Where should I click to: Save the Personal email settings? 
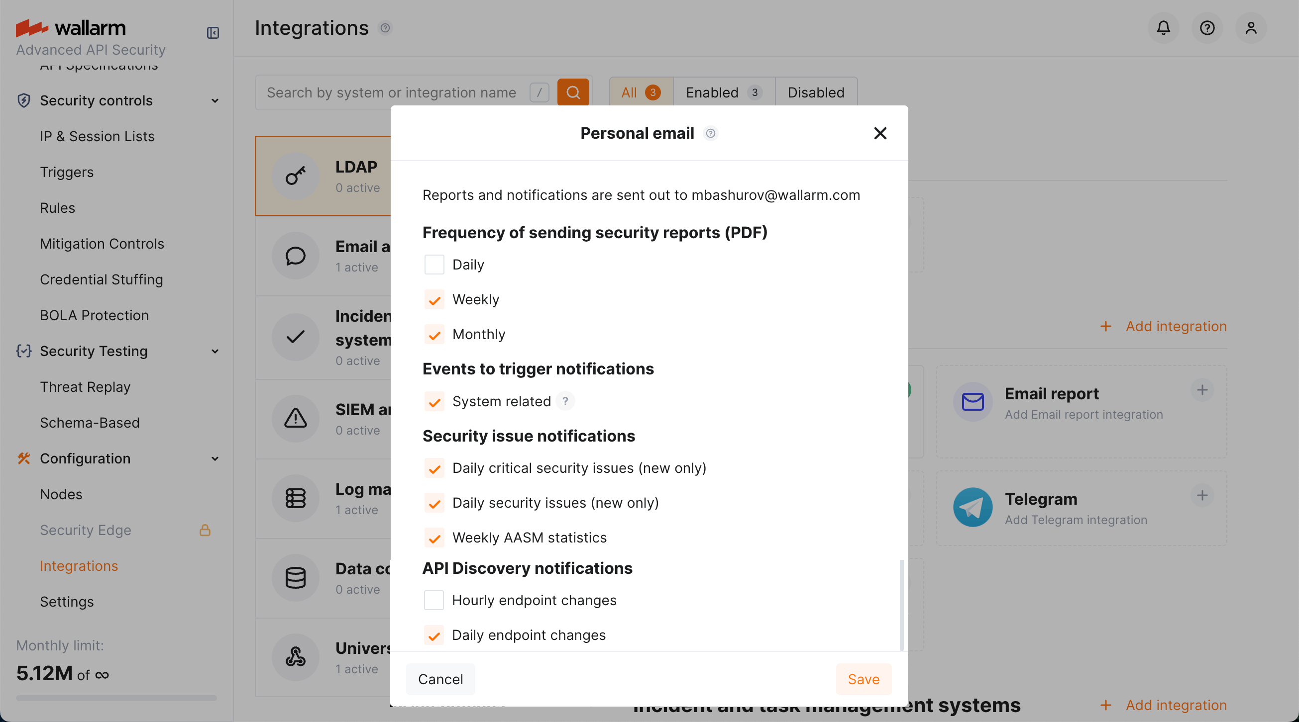point(864,679)
